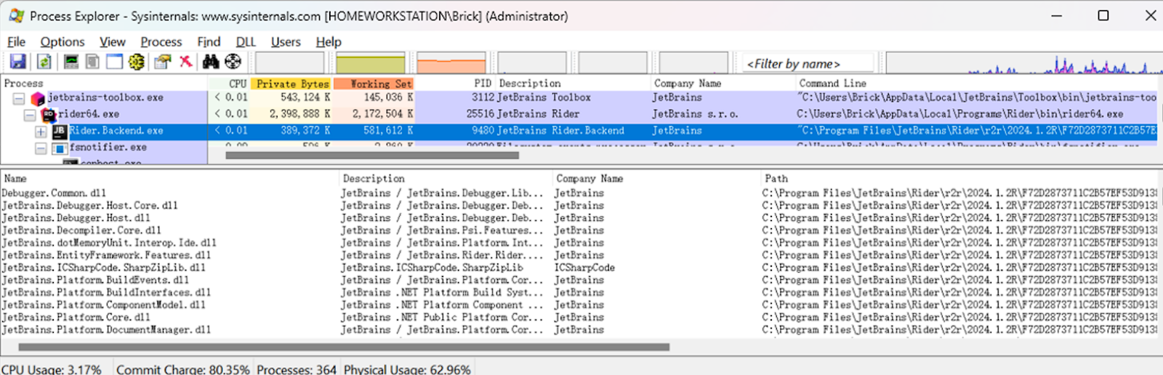The width and height of the screenshot is (1163, 375).
Task: Open the DLL menu
Action: 246,41
